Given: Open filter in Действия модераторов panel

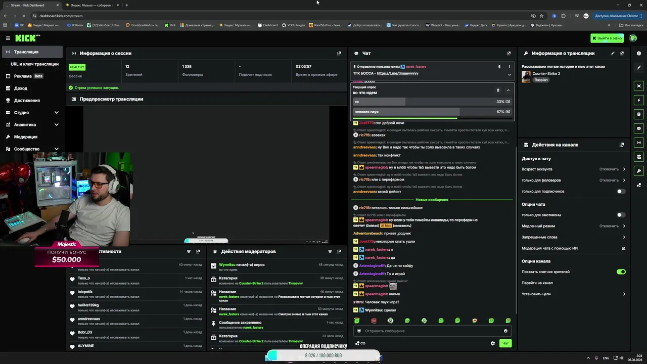Looking at the screenshot, I should tap(330, 251).
